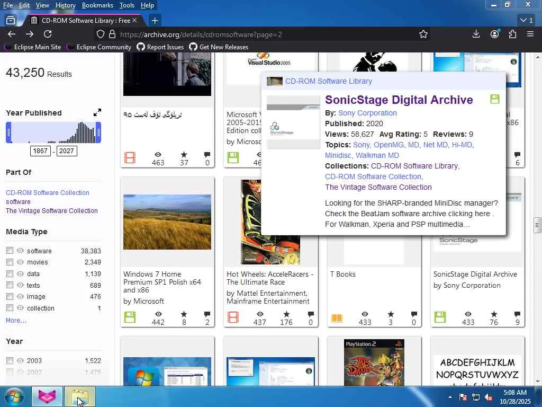The image size is (542, 407).
Task: View the site padlock security info
Action: click(112, 34)
